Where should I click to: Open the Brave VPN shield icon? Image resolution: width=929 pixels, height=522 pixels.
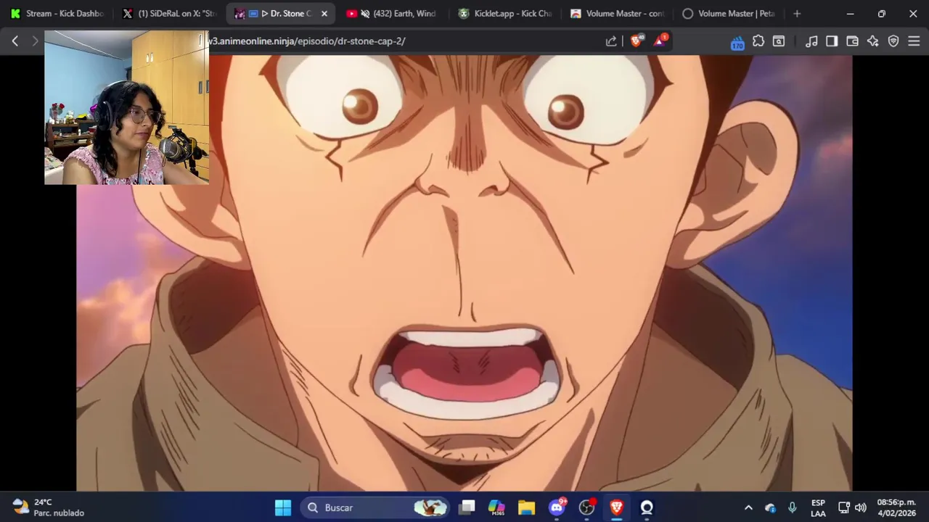(893, 41)
